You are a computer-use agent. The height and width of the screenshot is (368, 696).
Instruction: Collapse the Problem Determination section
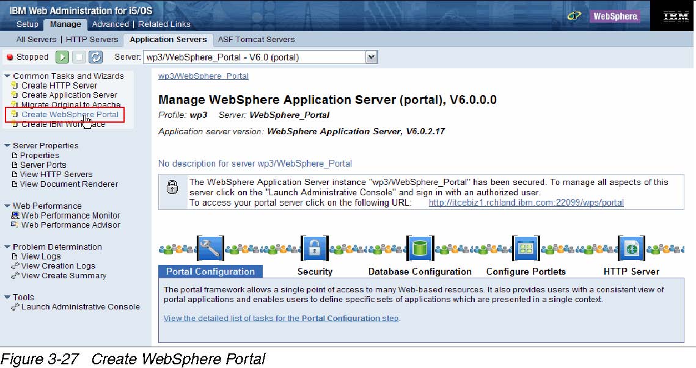(7, 247)
